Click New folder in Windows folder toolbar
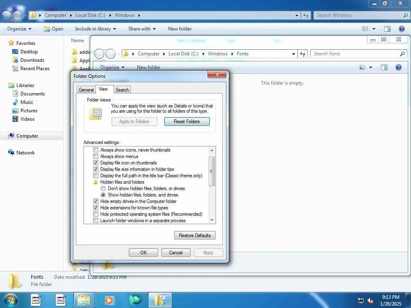Viewport: 411px width, 308px height. (x=180, y=29)
